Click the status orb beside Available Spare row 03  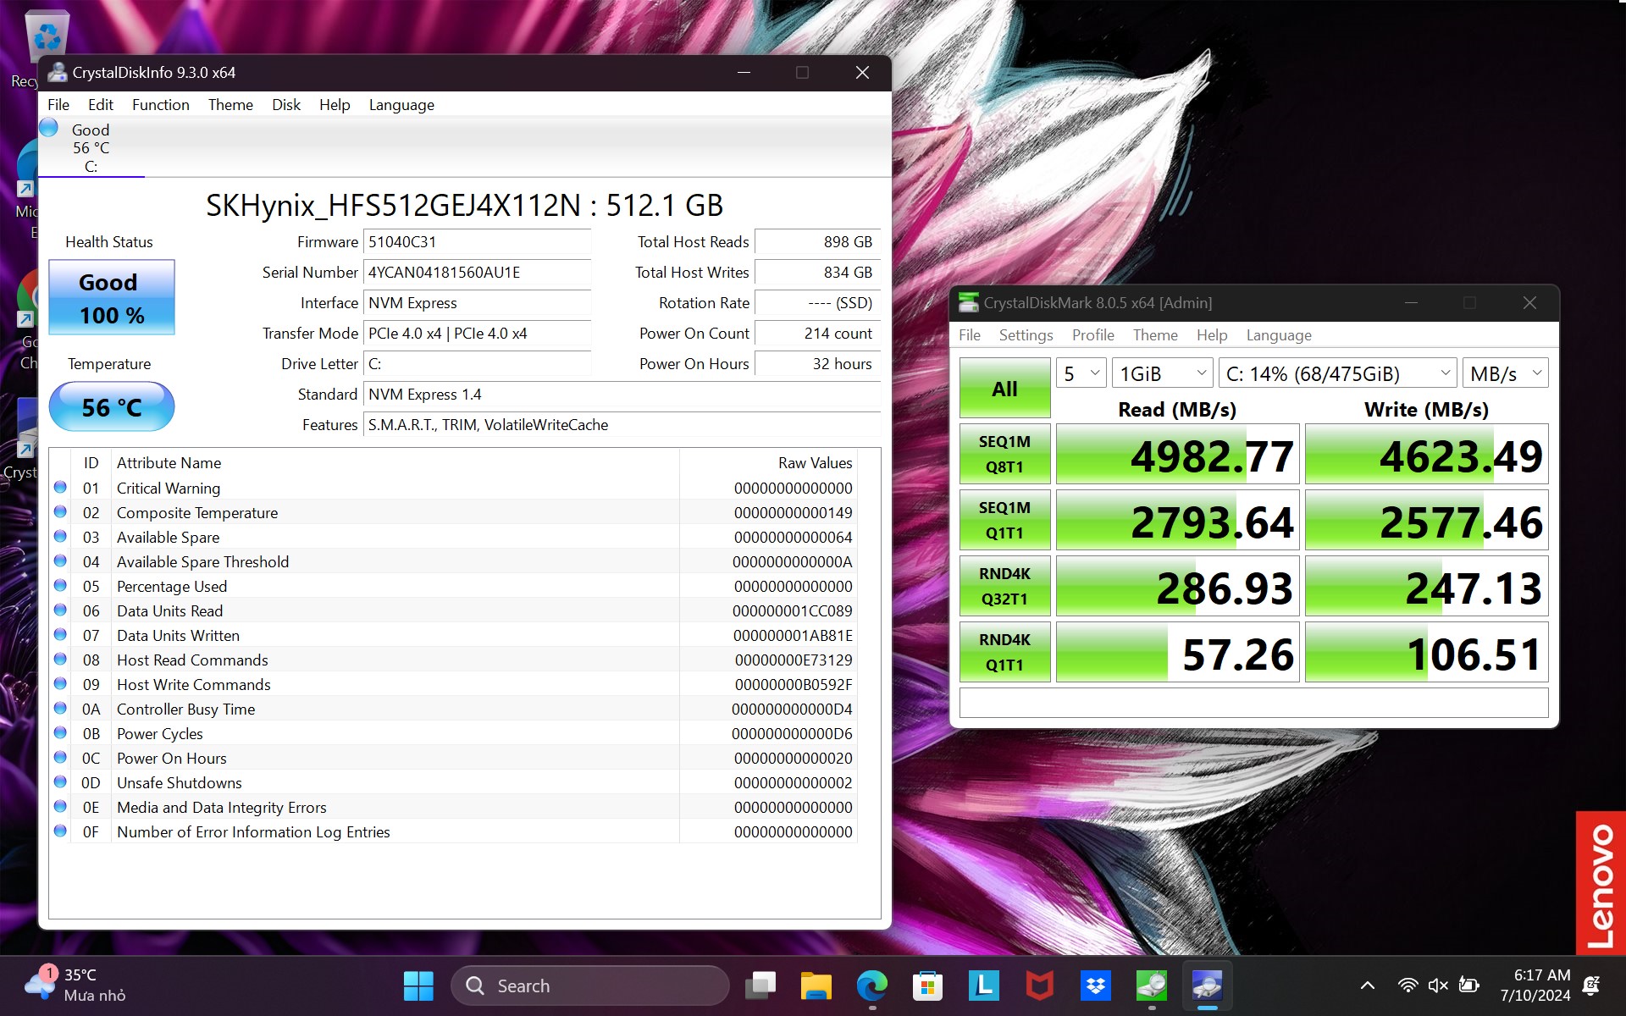point(60,536)
